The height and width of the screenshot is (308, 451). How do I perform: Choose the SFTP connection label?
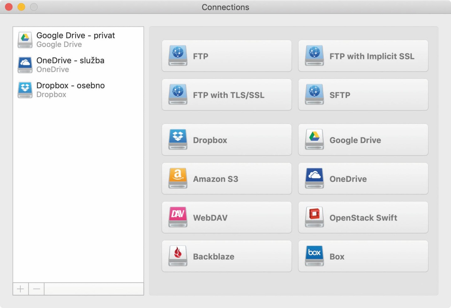tap(340, 95)
